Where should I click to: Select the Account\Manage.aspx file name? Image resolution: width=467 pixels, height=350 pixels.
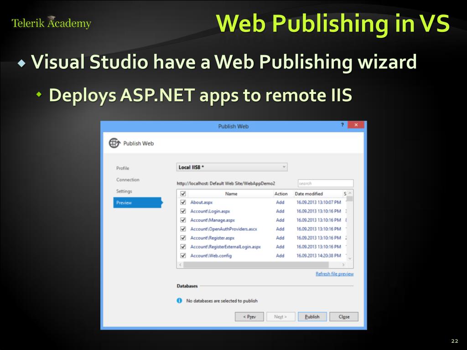pos(213,220)
